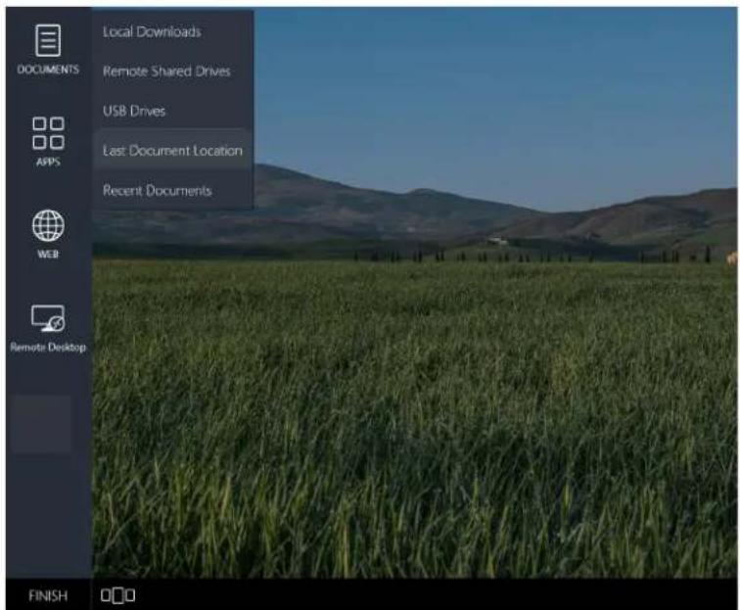Launch the Web globe icon
Image resolution: width=740 pixels, height=610 pixels.
(x=48, y=225)
